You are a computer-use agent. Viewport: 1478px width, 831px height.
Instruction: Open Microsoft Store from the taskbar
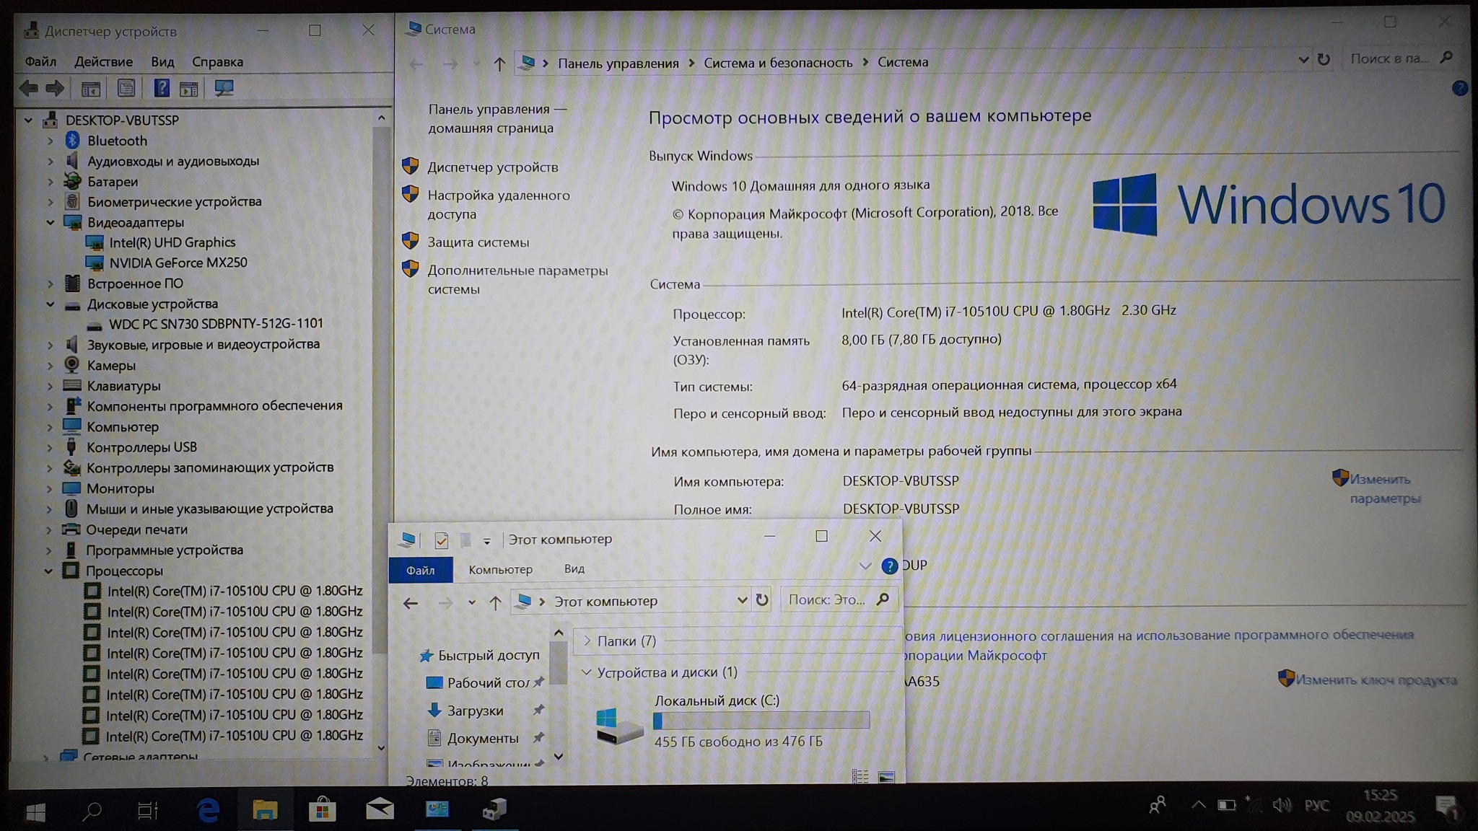(x=322, y=811)
